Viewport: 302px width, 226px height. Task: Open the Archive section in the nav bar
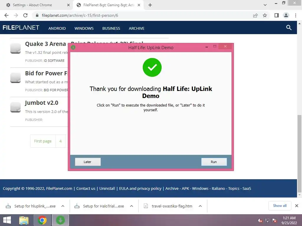point(137,29)
